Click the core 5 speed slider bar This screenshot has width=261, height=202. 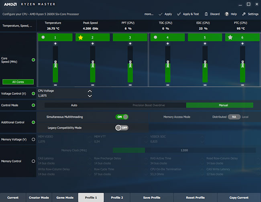[205, 65]
